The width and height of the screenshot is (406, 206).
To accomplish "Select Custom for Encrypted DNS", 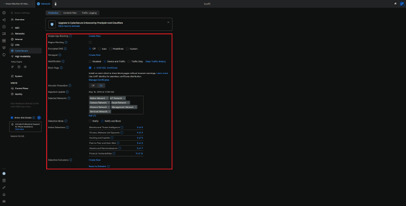I will click(x=127, y=49).
